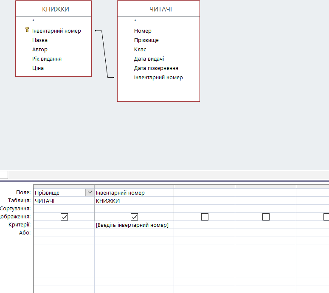Click the primary key icon beside Інвентарний номер
329x293 pixels.
tap(27, 30)
